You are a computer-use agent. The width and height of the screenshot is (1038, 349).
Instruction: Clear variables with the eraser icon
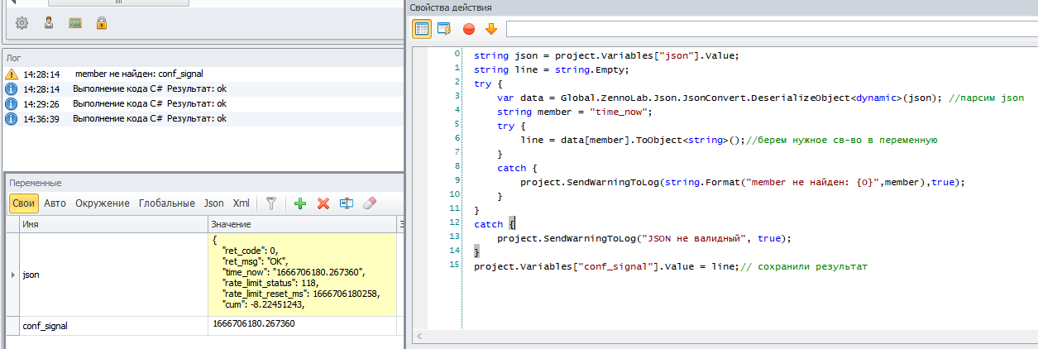tap(370, 203)
